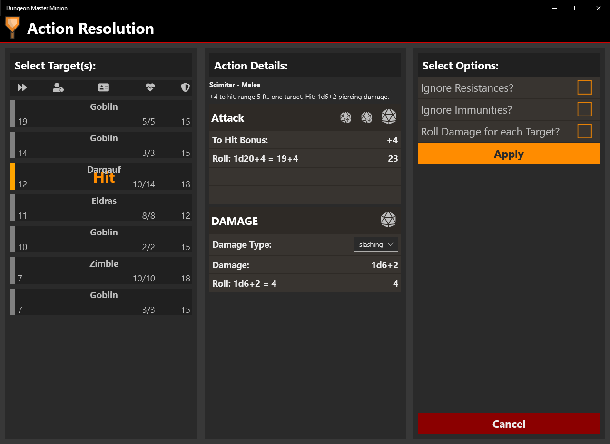This screenshot has height=444, width=610.
Task: Roll the damage dice icon
Action: tap(388, 220)
